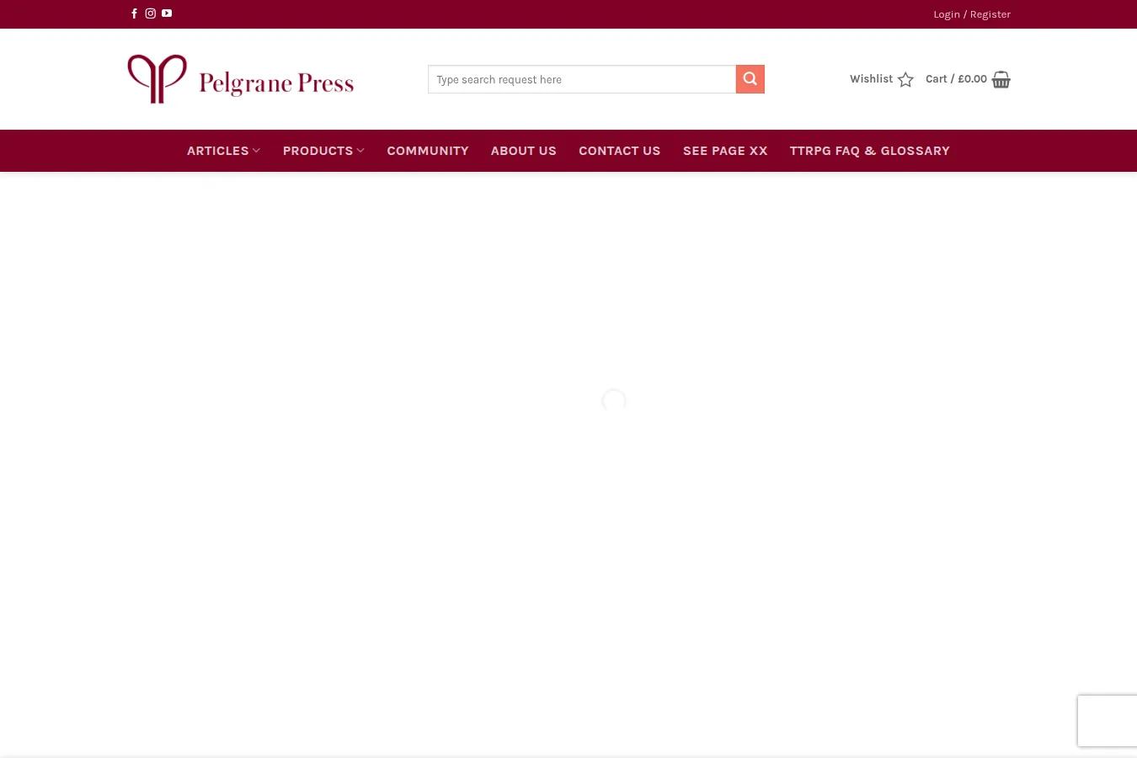Click the Articles menu label
The height and width of the screenshot is (758, 1137).
[x=217, y=151]
